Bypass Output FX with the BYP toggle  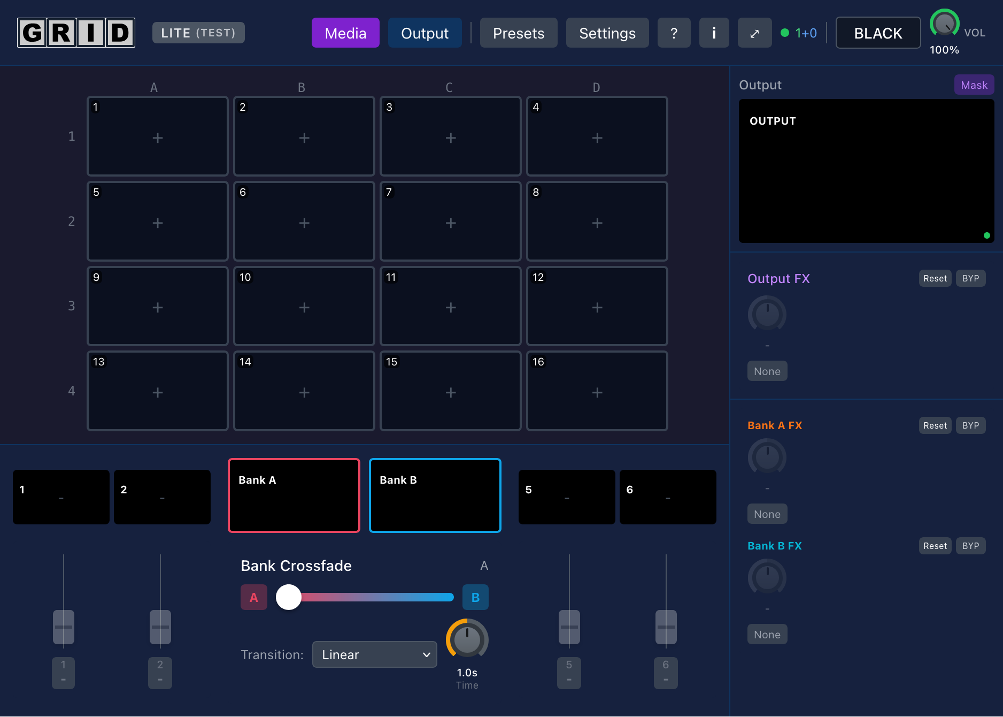tap(970, 278)
